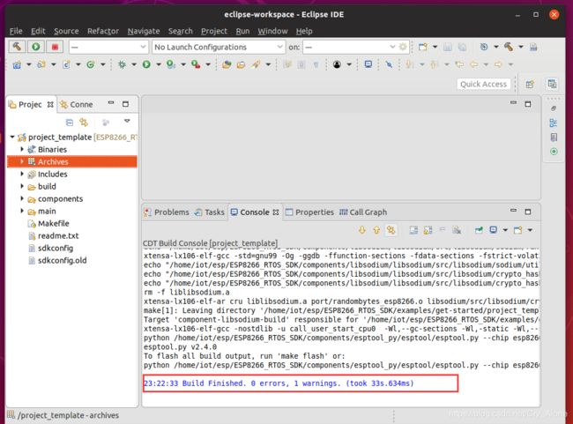
Task: Expand the components folder
Action: [22, 198]
